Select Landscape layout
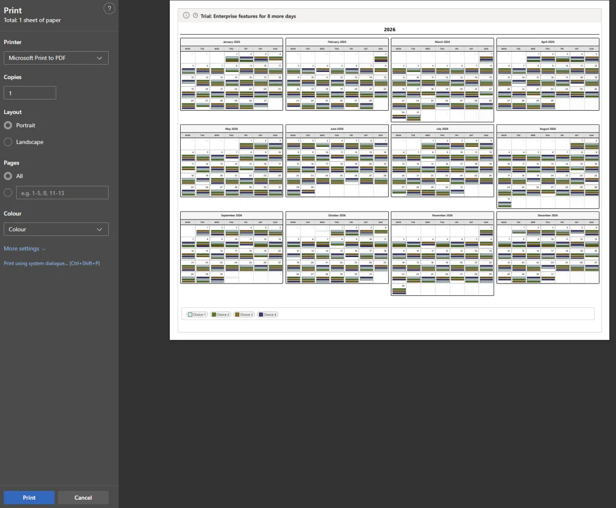This screenshot has height=508, width=616. pyautogui.click(x=8, y=142)
